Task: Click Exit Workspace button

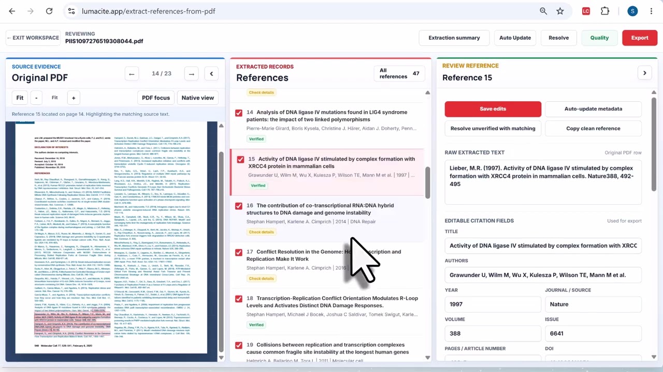Action: click(33, 38)
